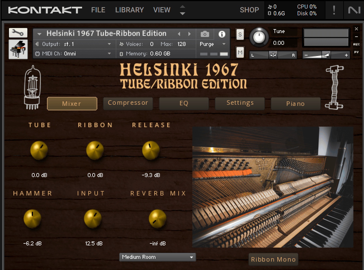Toggle the PV button
364x270 pixels.
(x=356, y=52)
